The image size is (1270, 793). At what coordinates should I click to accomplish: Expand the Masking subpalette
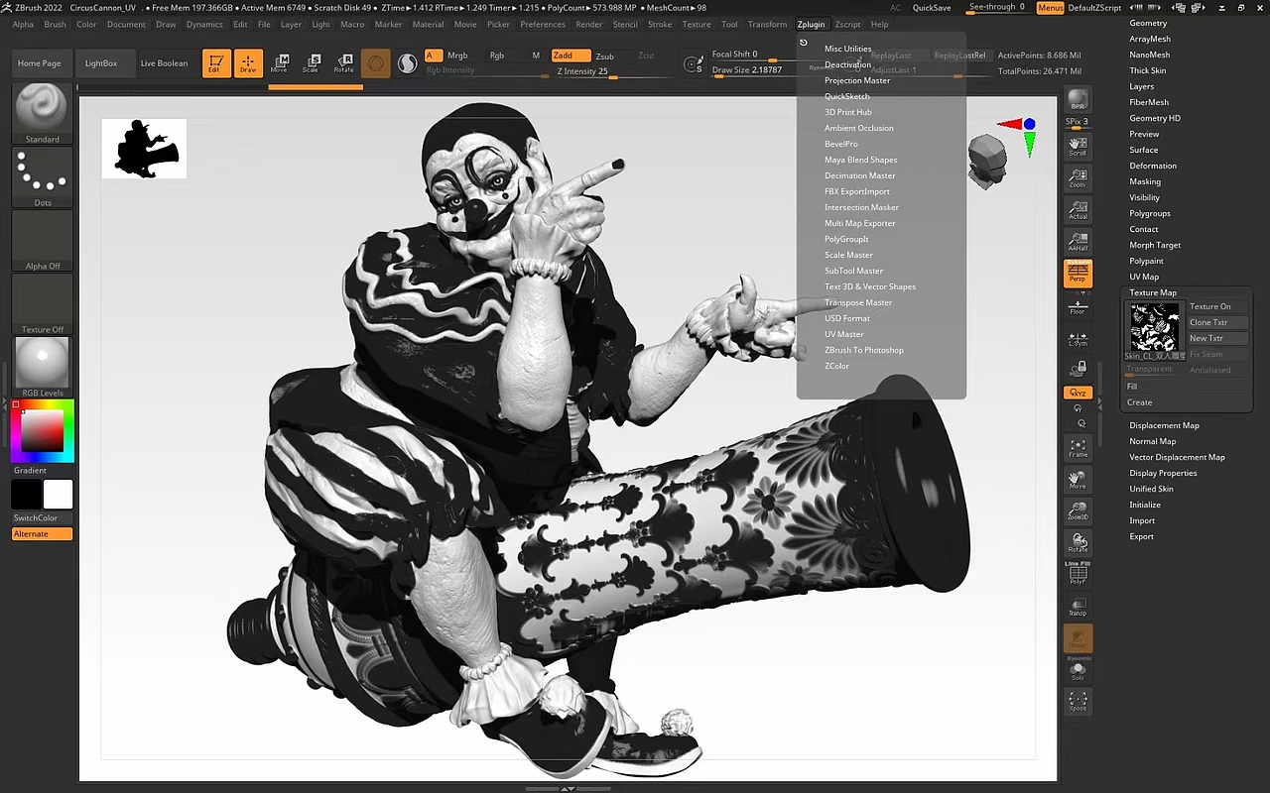(x=1145, y=181)
